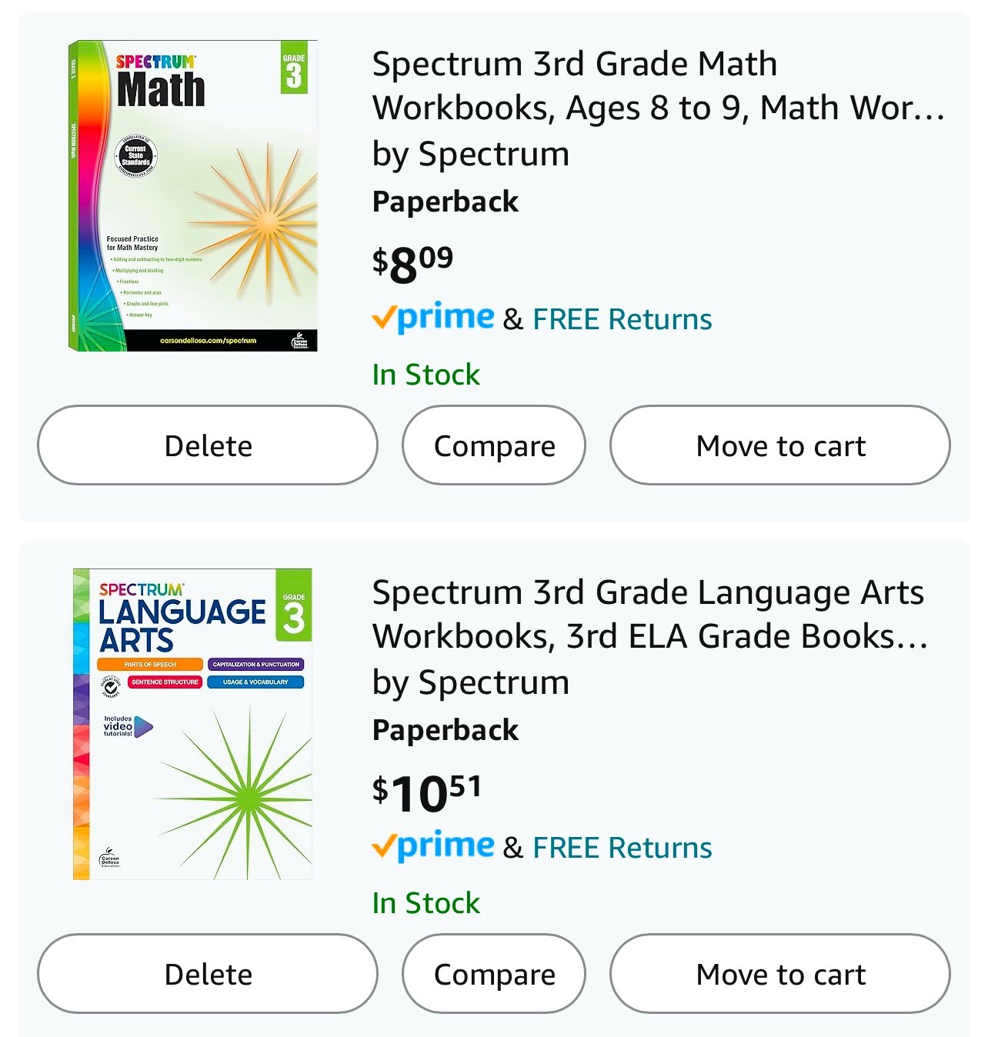Screen dimensions: 988x1037
Task: Delete the Spectrum Math workbook
Action: pos(208,445)
